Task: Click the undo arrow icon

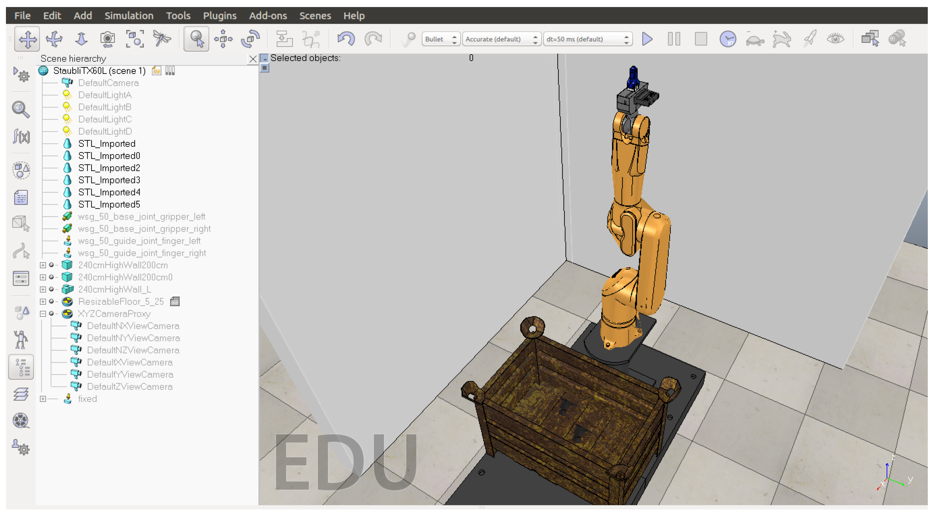Action: tap(345, 39)
